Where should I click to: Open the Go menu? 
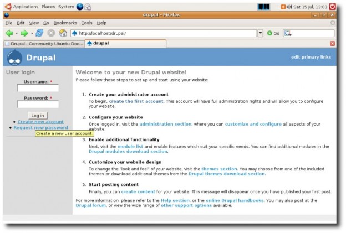click(46, 23)
